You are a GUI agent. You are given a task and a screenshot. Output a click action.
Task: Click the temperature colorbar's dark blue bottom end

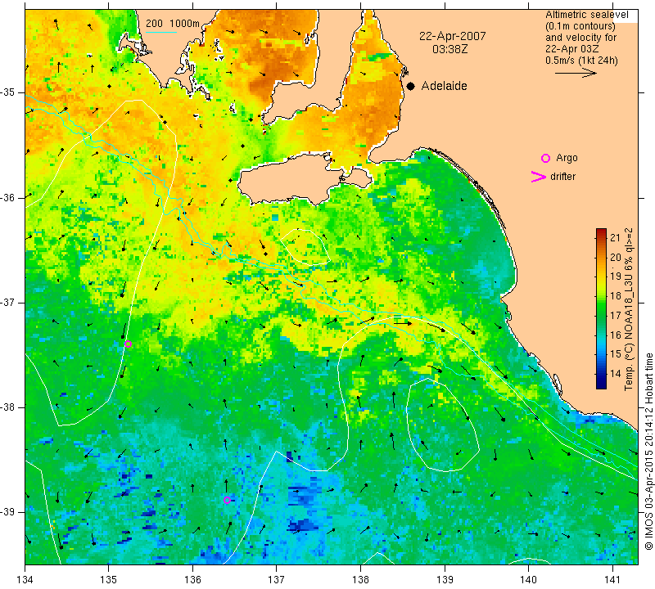[x=601, y=385]
